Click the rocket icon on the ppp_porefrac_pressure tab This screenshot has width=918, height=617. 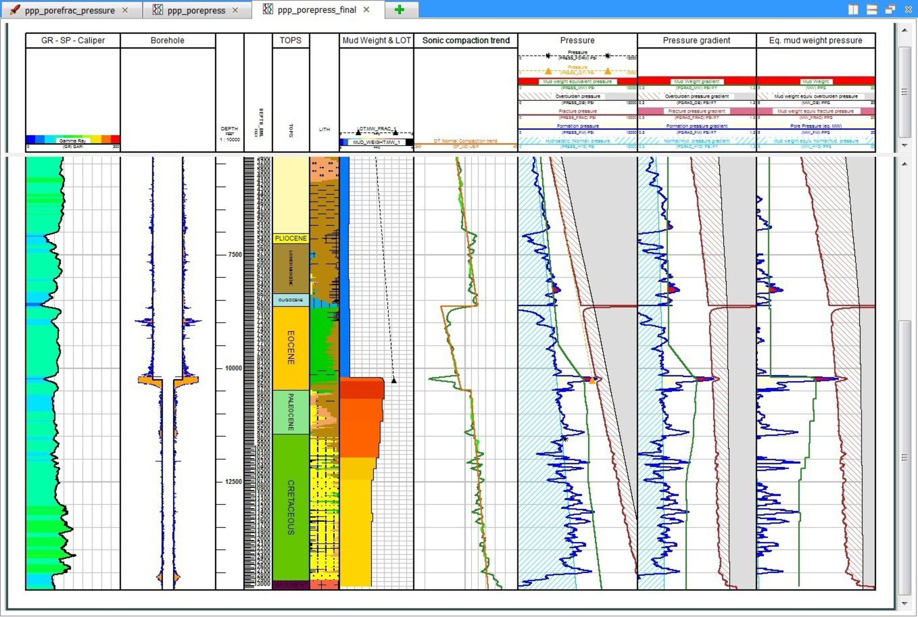15,10
